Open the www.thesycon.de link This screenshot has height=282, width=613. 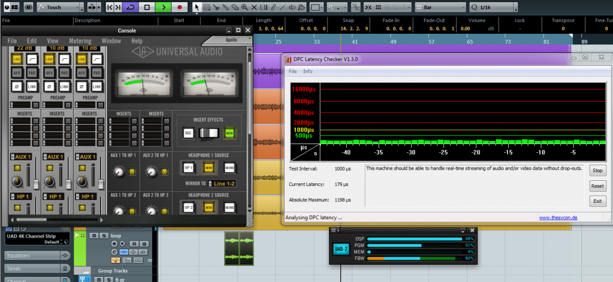point(558,218)
